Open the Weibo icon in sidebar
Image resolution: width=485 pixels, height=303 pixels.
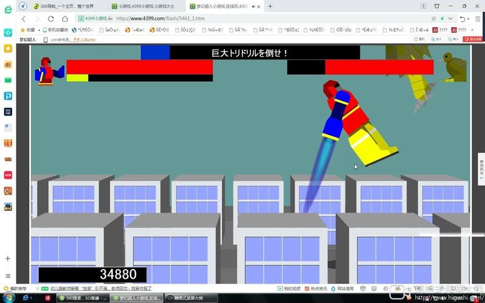pos(8,64)
